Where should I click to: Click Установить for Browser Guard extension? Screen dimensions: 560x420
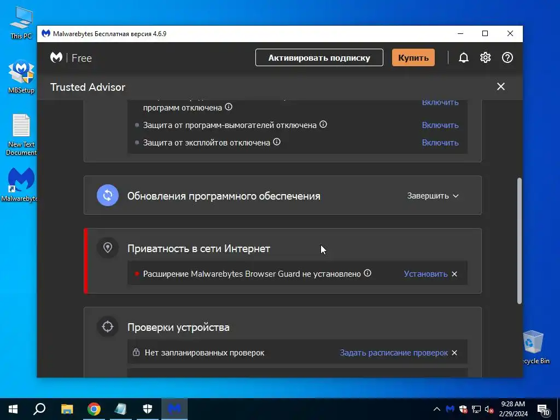(x=425, y=274)
